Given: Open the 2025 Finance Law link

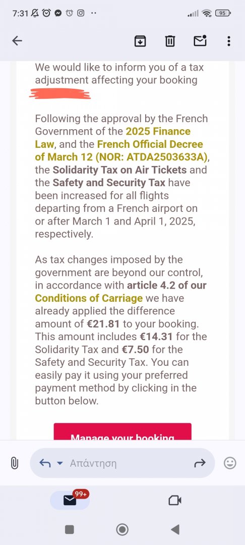Looking at the screenshot, I should click(x=113, y=138).
